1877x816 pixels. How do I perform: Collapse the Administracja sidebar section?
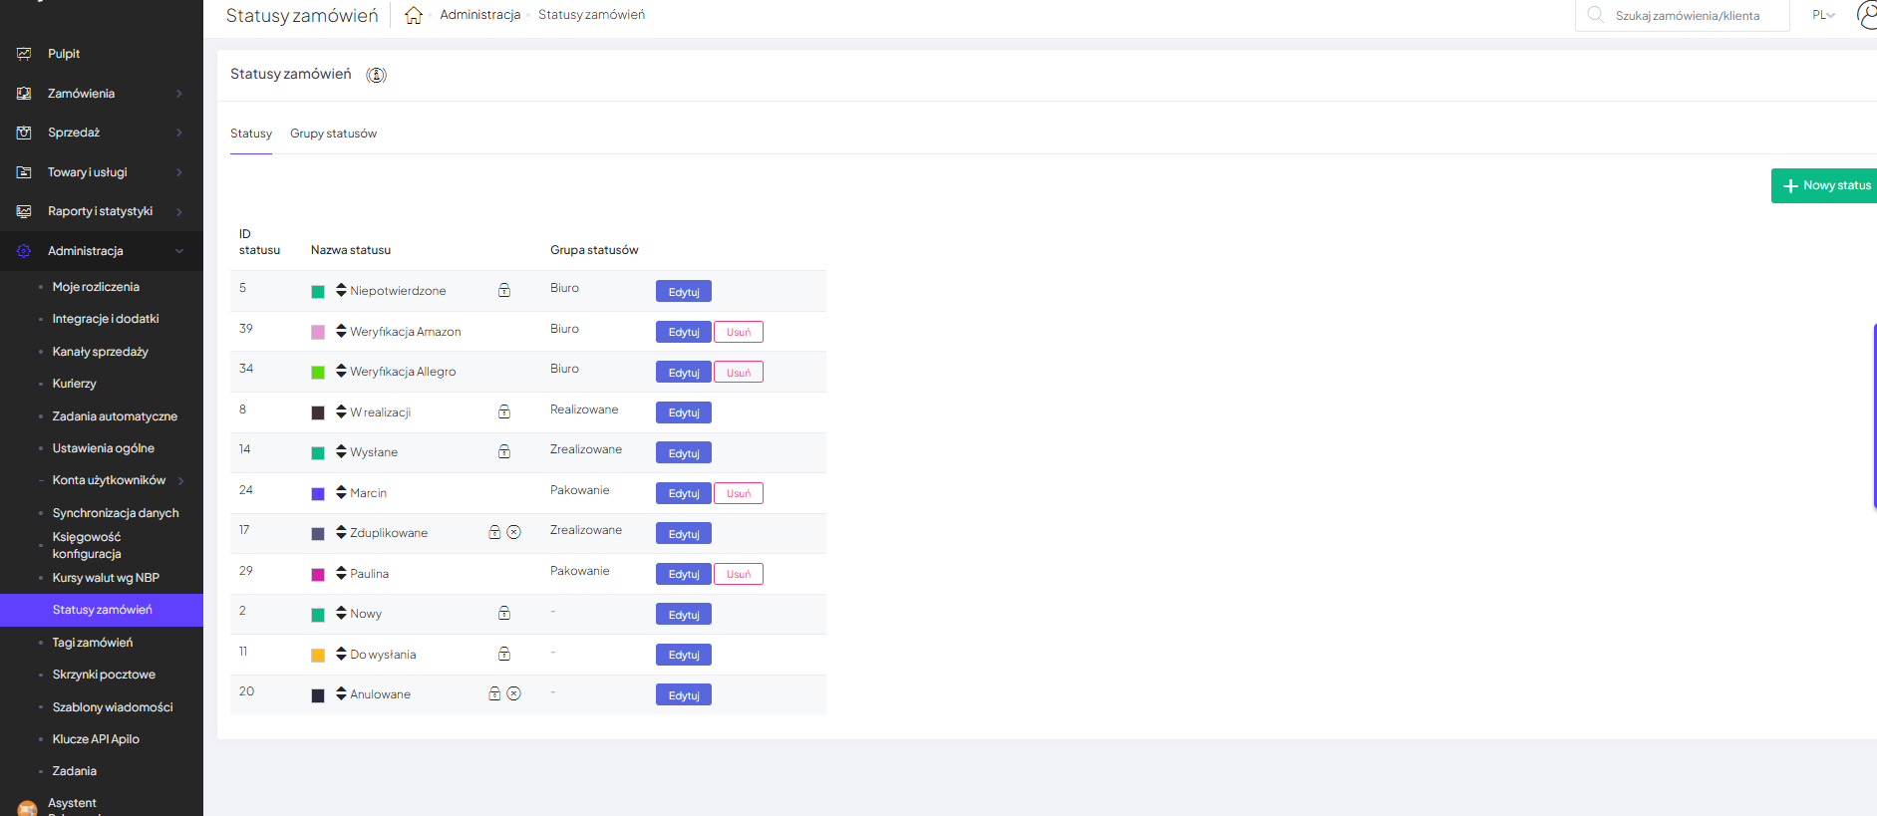click(179, 251)
